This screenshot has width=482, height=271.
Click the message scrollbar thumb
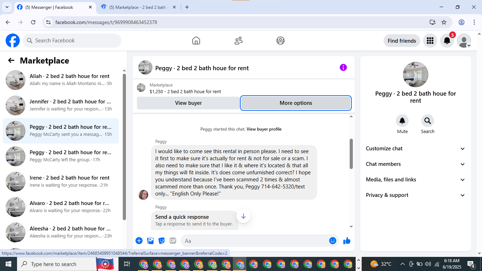(x=351, y=153)
